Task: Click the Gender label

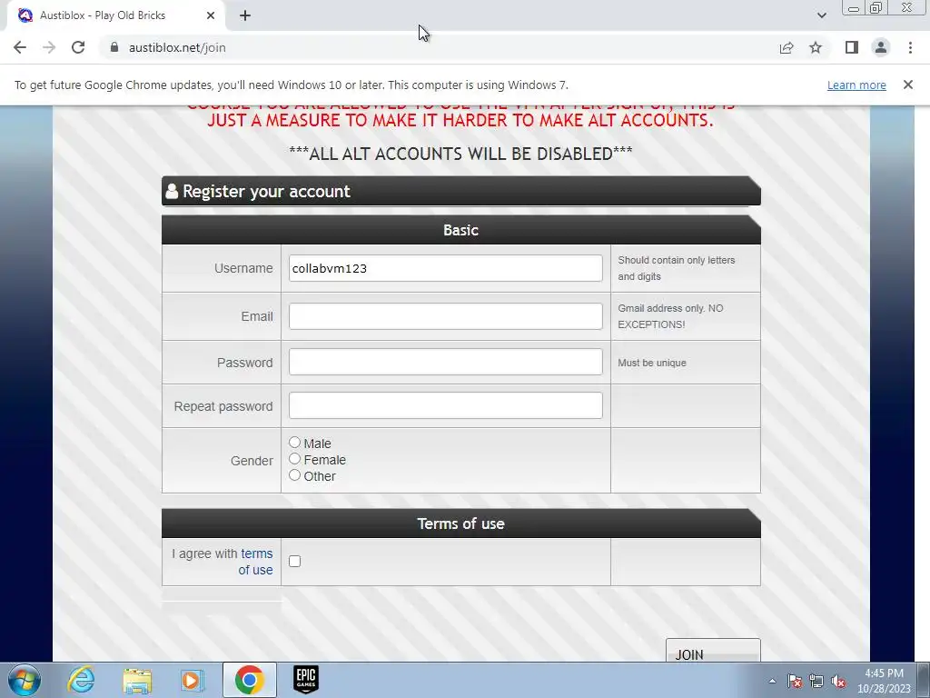Action: click(x=252, y=461)
